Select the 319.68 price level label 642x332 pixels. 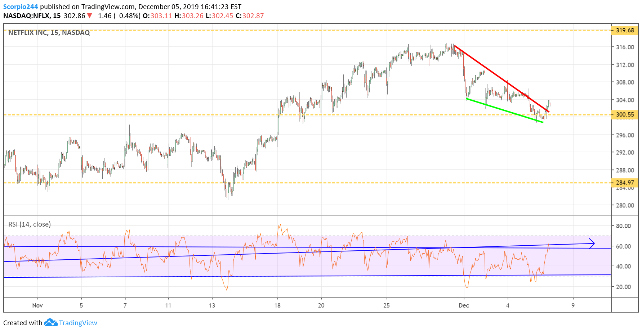pyautogui.click(x=625, y=30)
